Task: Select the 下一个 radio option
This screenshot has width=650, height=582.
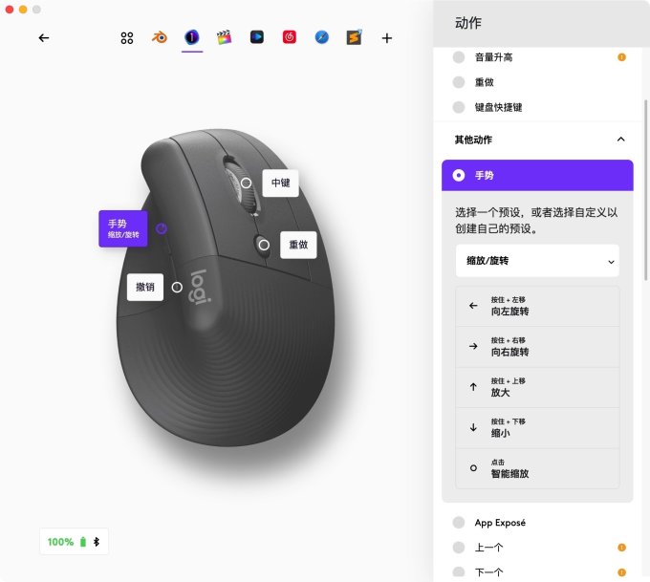Action: (459, 572)
